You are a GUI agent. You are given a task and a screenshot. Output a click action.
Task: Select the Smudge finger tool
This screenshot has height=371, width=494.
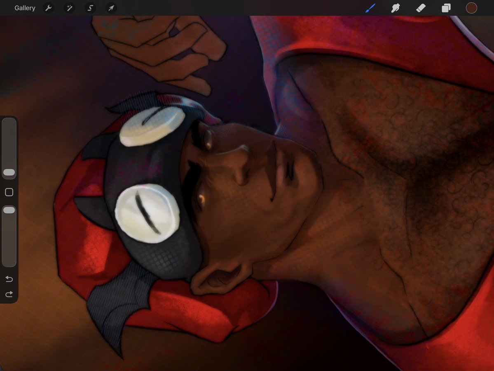[x=396, y=8]
